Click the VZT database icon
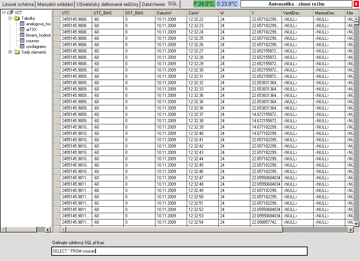360x261 pixels. [11, 13]
